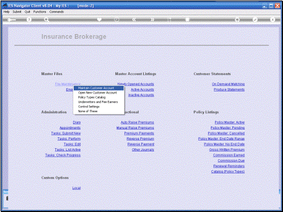Viewport: 283px width, 212px height.
Task: Click the round X icon in toolbar
Action: click(x=273, y=19)
